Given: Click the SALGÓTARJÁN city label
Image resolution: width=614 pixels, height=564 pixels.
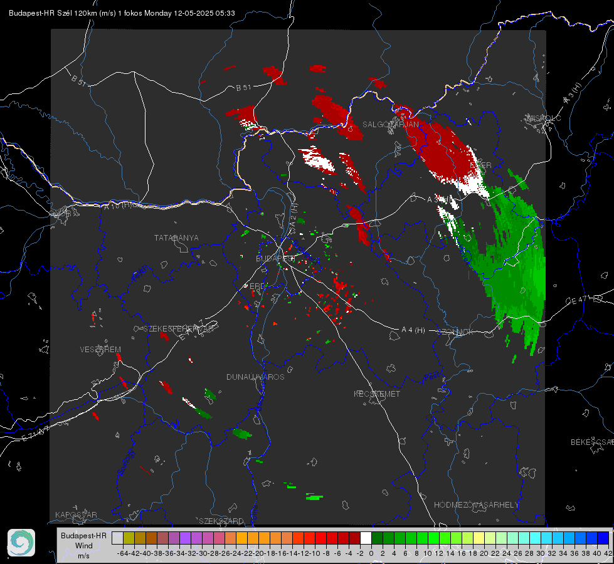Looking at the screenshot, I should (390, 125).
